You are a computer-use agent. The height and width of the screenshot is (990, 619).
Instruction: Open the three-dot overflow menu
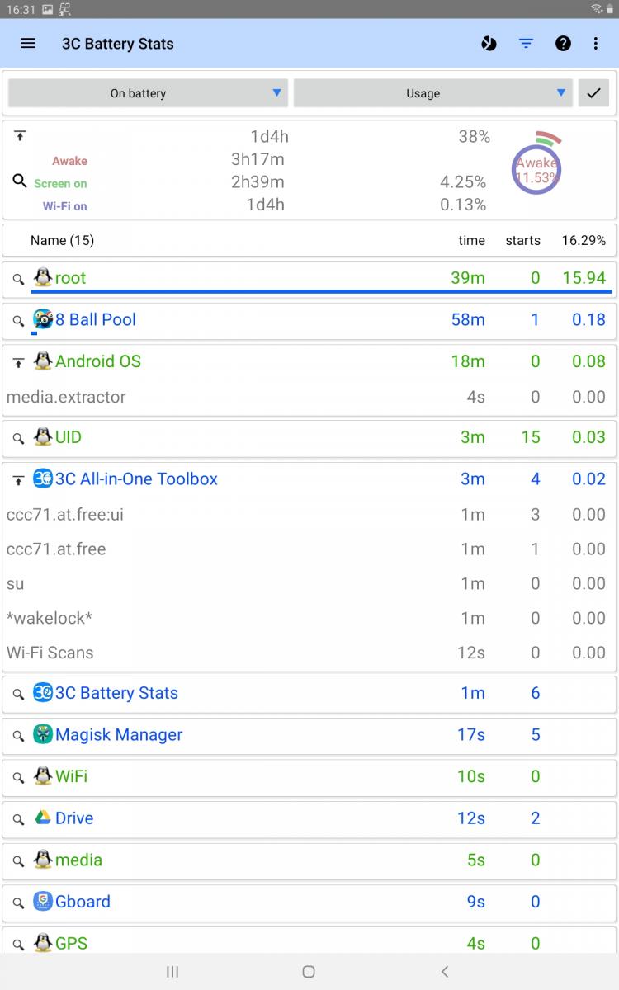[x=596, y=44]
